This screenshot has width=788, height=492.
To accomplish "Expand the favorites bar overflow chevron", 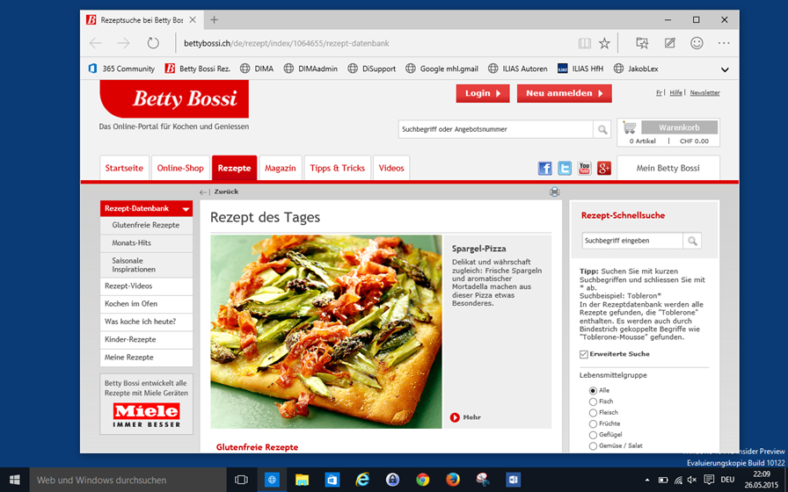I will pyautogui.click(x=725, y=69).
